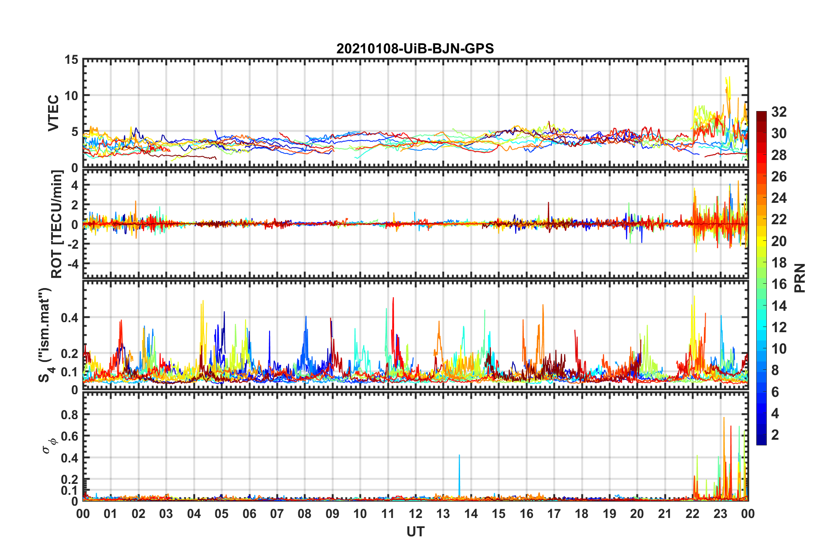Viewport: 831px width, 556px height.
Task: Select the PRN colorbar label
Action: tap(800, 278)
